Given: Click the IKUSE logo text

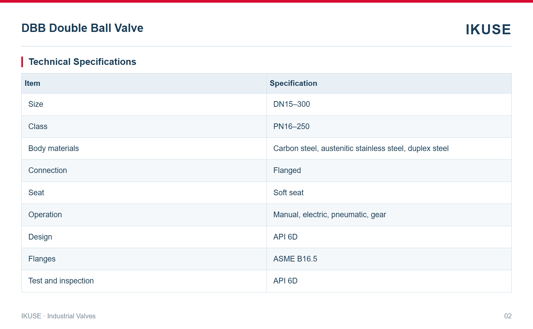Looking at the screenshot, I should point(488,29).
